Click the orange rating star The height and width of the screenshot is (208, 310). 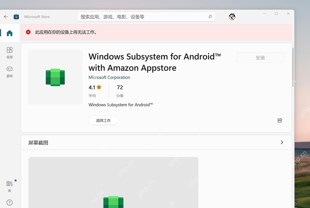pos(99,87)
